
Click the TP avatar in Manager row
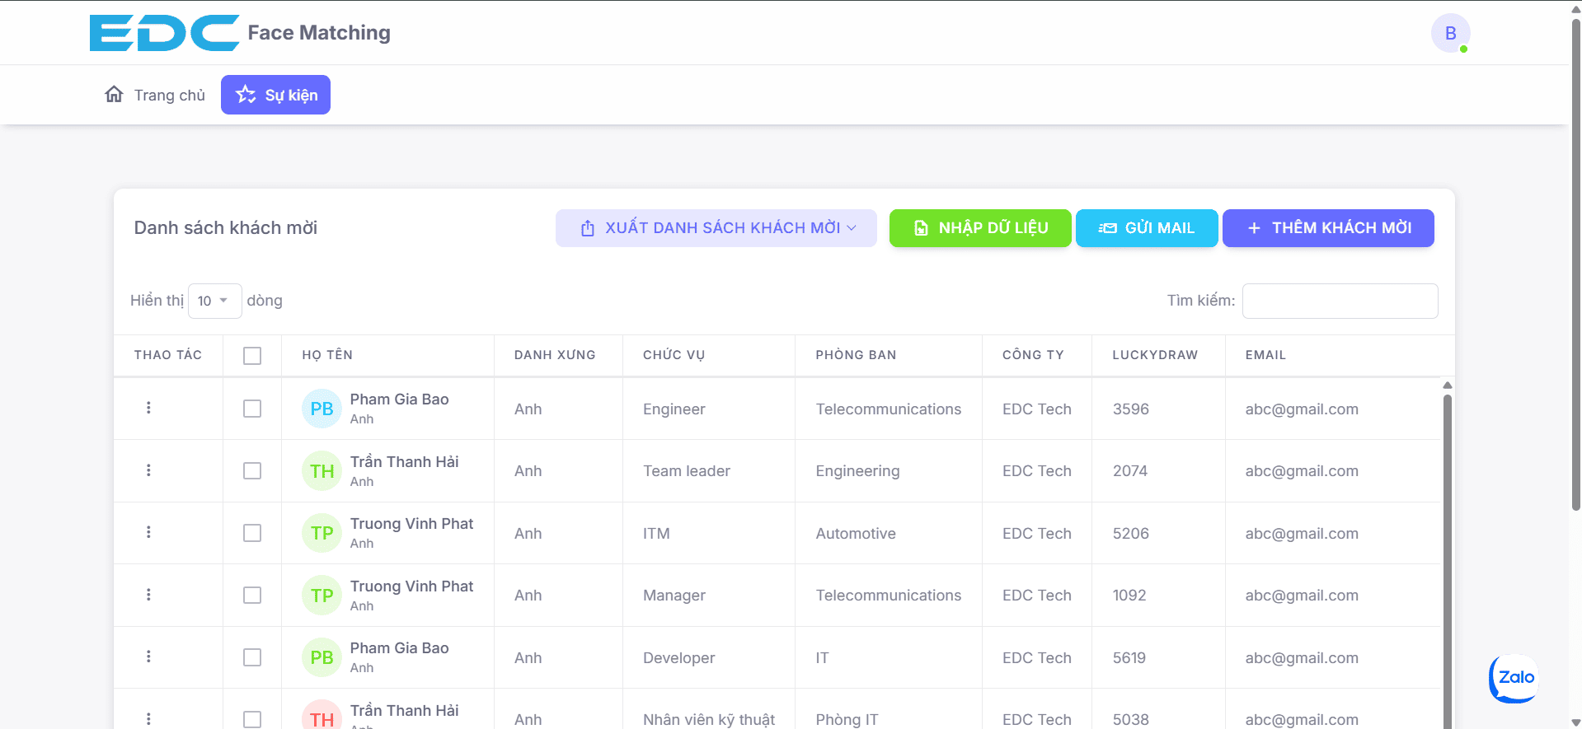pyautogui.click(x=322, y=596)
